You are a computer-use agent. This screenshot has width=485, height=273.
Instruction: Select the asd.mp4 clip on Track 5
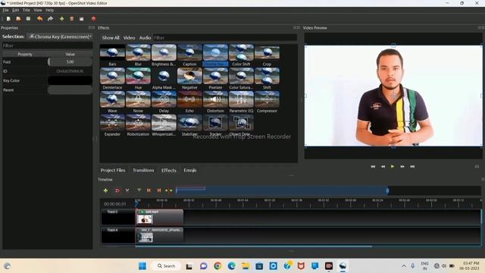click(160, 217)
